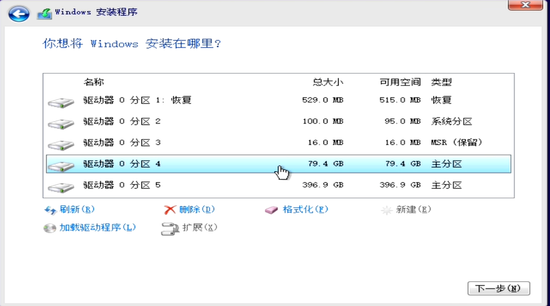The height and width of the screenshot is (306, 550).
Task: Click drive icon for 驱动器 0 分区 5
Action: click(x=61, y=187)
